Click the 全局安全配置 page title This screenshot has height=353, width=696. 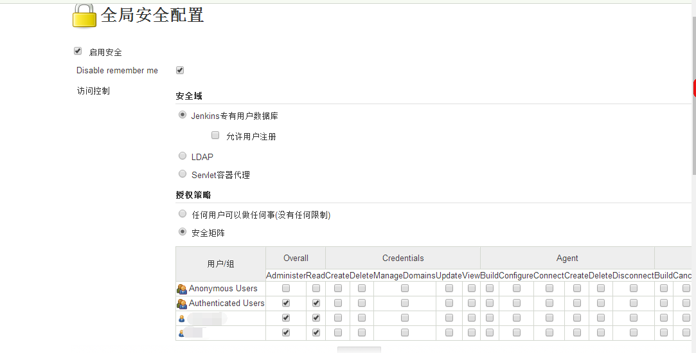click(x=152, y=15)
